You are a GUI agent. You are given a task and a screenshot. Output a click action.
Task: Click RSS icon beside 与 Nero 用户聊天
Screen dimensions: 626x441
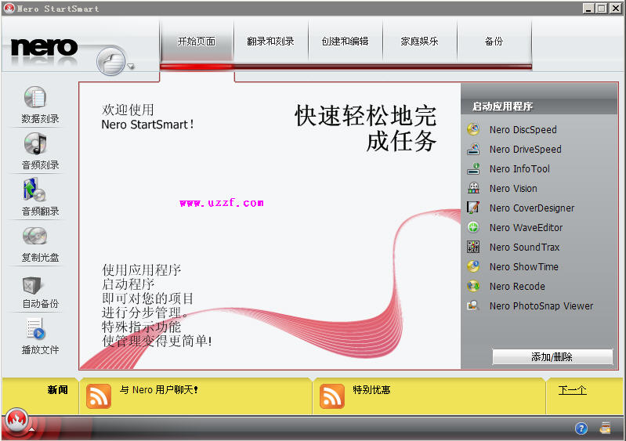click(x=99, y=396)
